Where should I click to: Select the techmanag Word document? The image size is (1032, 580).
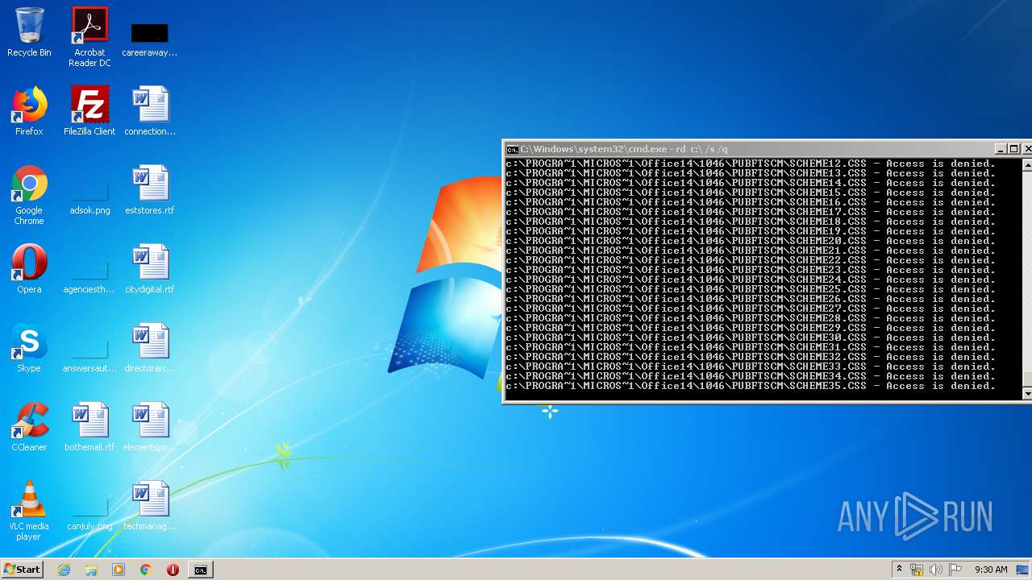[x=150, y=507]
